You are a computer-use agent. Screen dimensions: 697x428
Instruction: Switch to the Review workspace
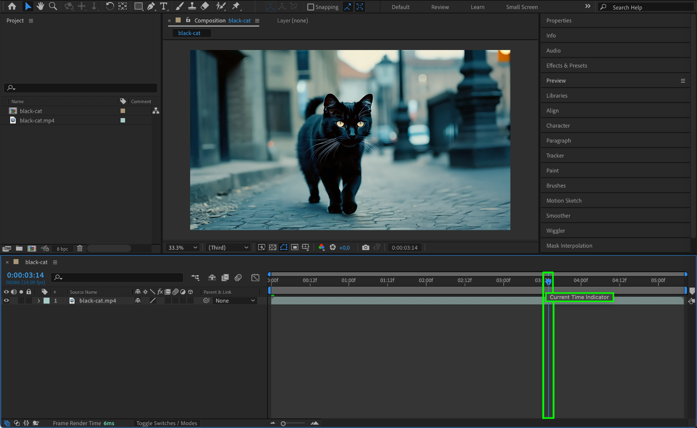[440, 7]
